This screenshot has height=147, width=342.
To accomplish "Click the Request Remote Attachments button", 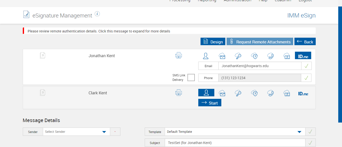I will pyautogui.click(x=260, y=42).
